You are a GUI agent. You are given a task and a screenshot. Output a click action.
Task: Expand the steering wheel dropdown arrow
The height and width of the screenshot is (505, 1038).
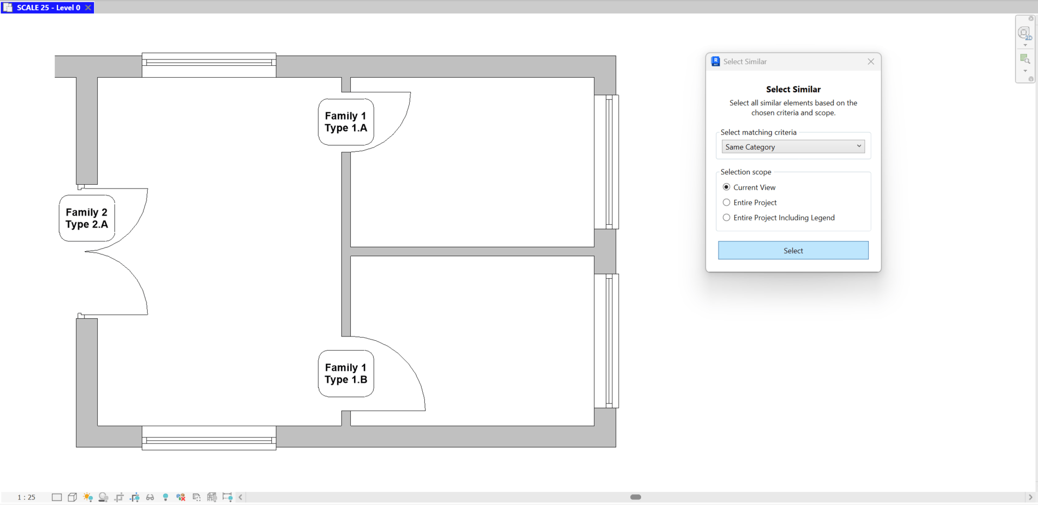[1025, 45]
